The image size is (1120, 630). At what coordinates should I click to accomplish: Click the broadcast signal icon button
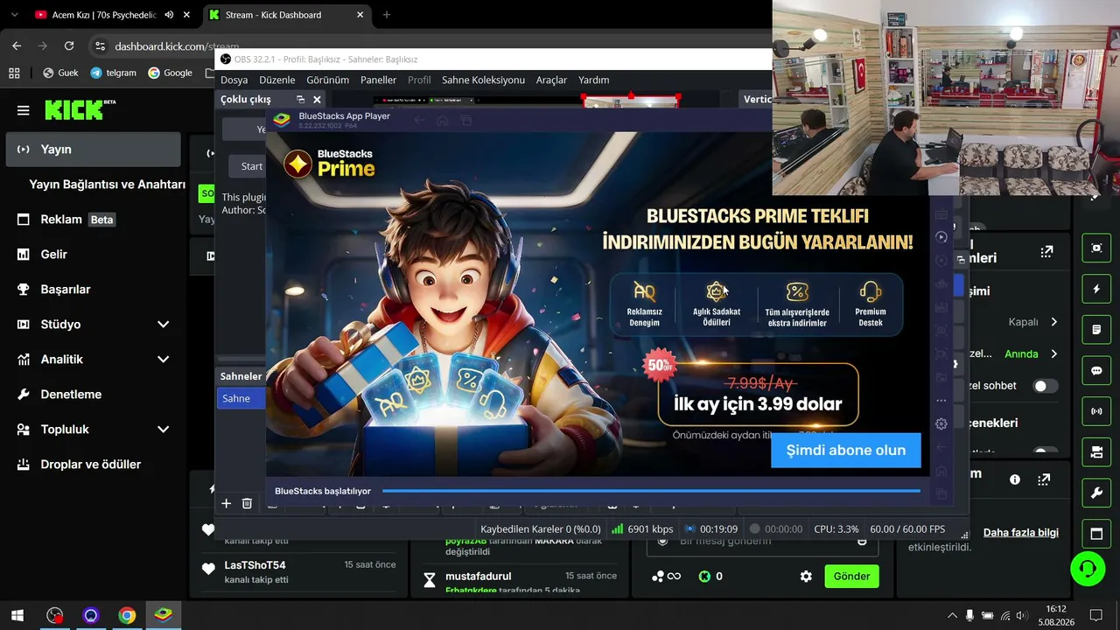pyautogui.click(x=1096, y=411)
